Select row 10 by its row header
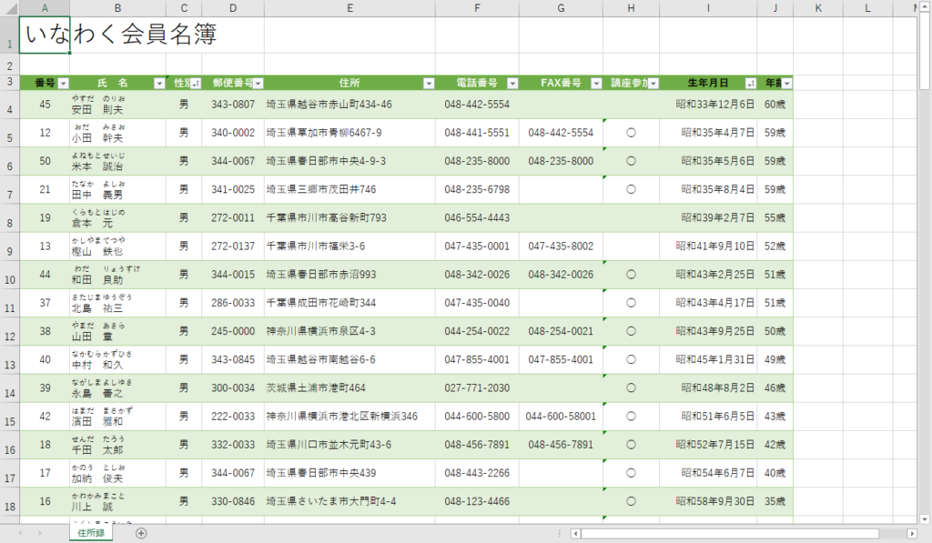932x543 pixels. click(x=9, y=275)
